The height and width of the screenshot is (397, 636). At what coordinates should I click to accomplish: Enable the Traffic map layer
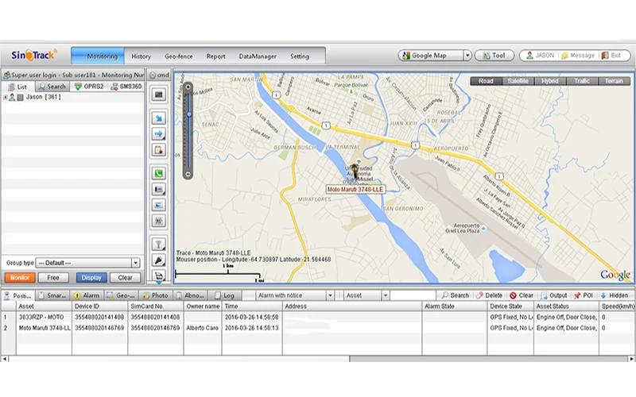point(582,81)
